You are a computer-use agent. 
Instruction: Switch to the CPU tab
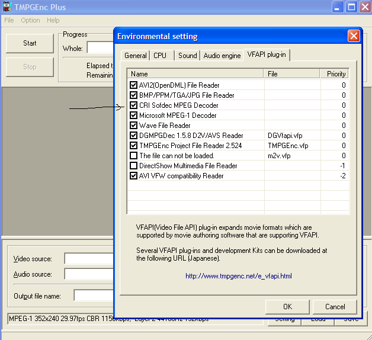(162, 56)
